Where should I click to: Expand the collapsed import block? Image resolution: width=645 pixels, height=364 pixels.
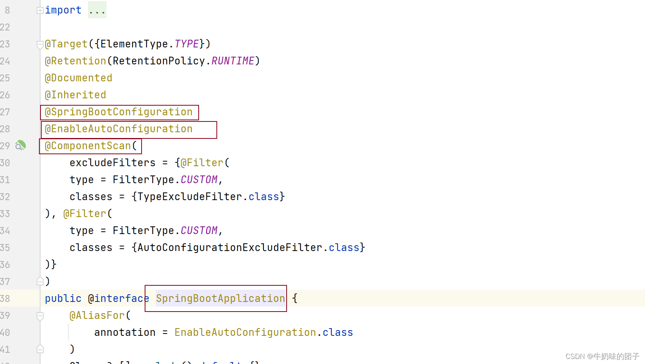pyautogui.click(x=40, y=10)
